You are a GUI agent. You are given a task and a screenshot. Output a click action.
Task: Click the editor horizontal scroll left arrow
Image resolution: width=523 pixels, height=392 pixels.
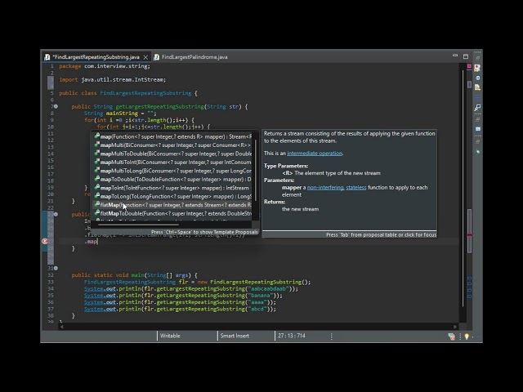click(x=62, y=327)
